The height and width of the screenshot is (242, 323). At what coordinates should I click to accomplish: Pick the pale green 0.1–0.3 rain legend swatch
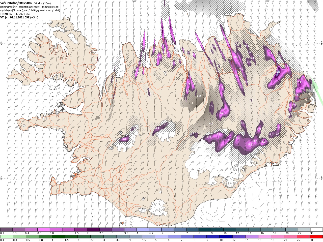[x=7, y=237]
